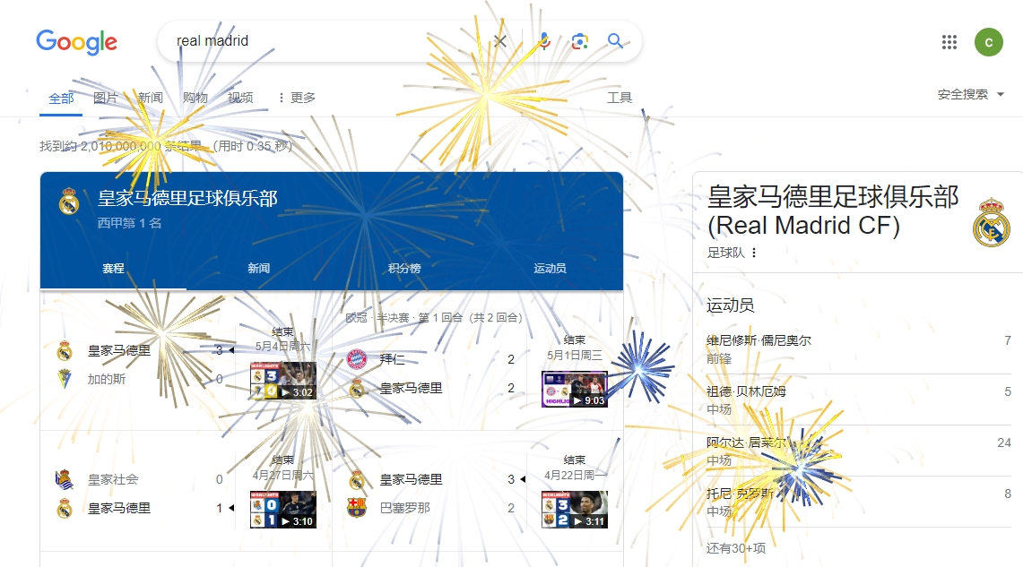
Task: Expand 还有30+项 players list
Action: click(x=736, y=548)
